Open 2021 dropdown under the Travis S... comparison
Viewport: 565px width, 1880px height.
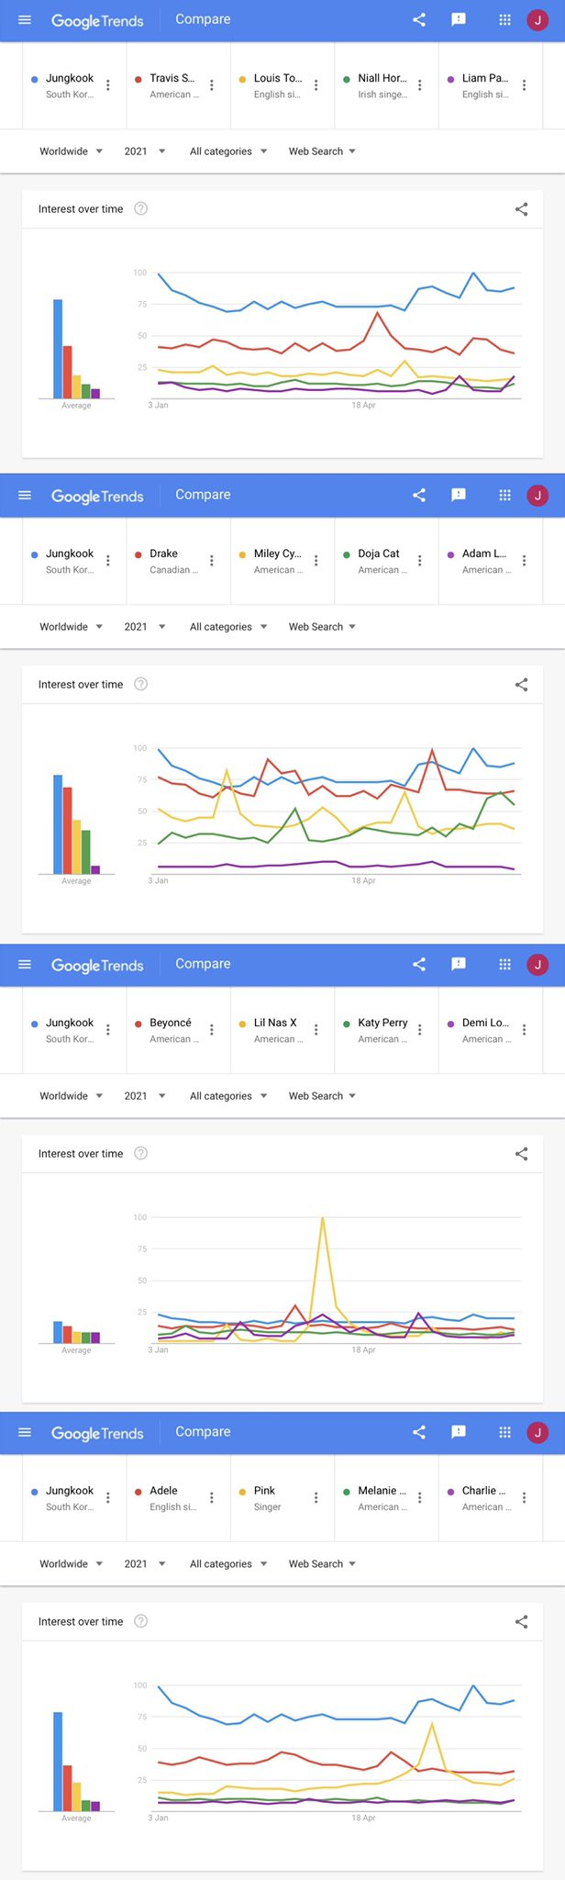click(x=145, y=151)
